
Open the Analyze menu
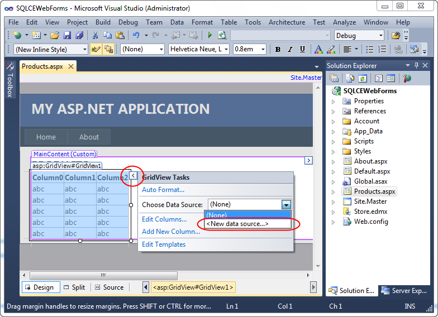pyautogui.click(x=344, y=22)
